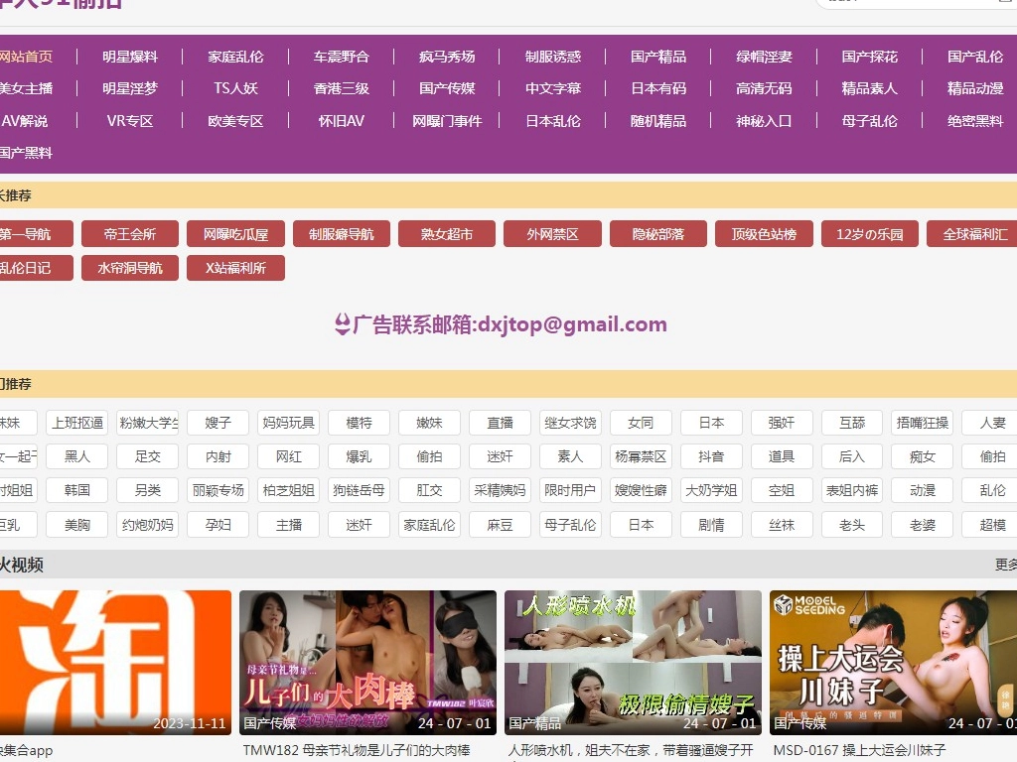
Task: Open the AV解说 menu item
Action: (25, 121)
